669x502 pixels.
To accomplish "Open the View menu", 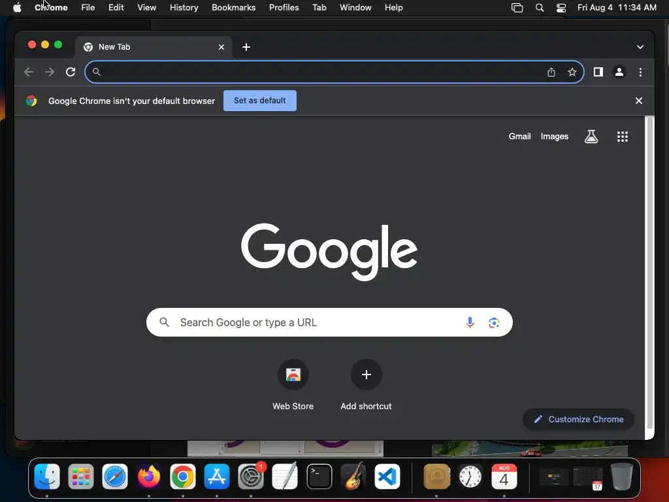I will point(147,8).
